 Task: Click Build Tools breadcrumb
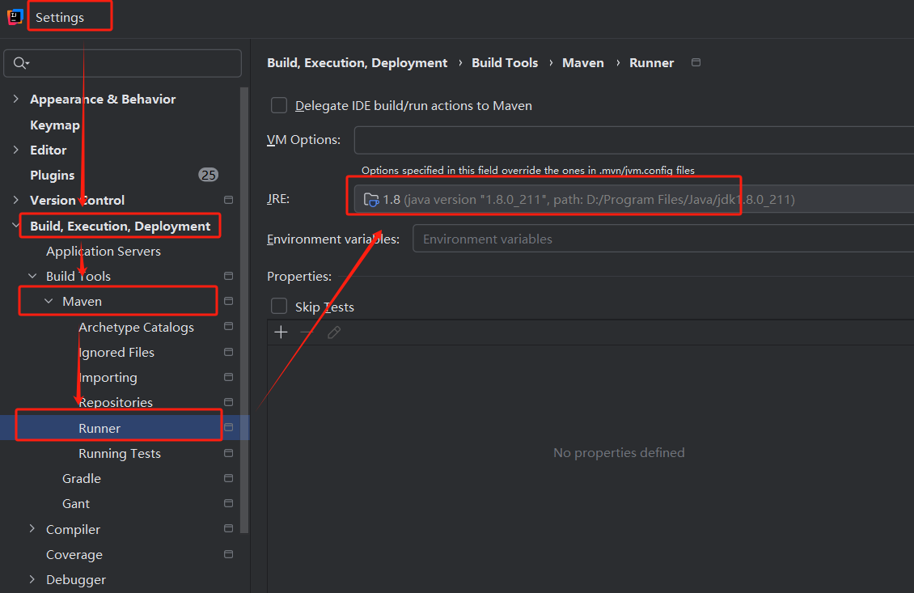505,63
